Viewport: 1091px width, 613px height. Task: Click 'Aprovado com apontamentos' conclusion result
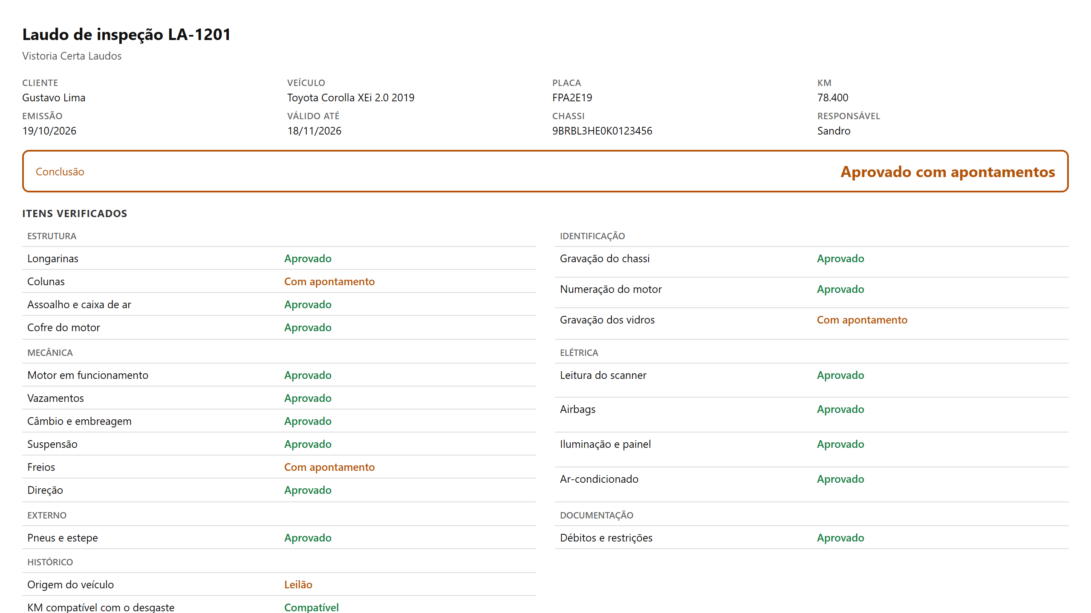click(x=948, y=172)
